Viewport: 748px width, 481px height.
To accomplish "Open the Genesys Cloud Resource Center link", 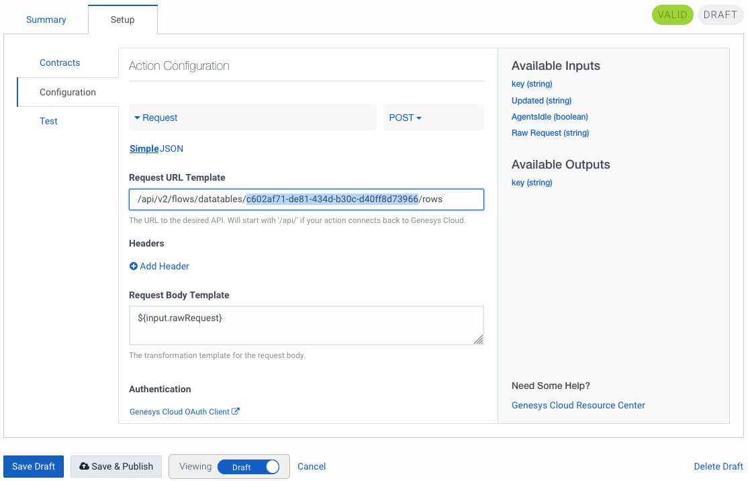I will tap(578, 405).
